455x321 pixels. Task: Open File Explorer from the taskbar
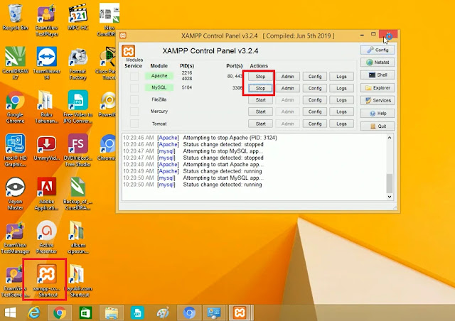tap(111, 313)
